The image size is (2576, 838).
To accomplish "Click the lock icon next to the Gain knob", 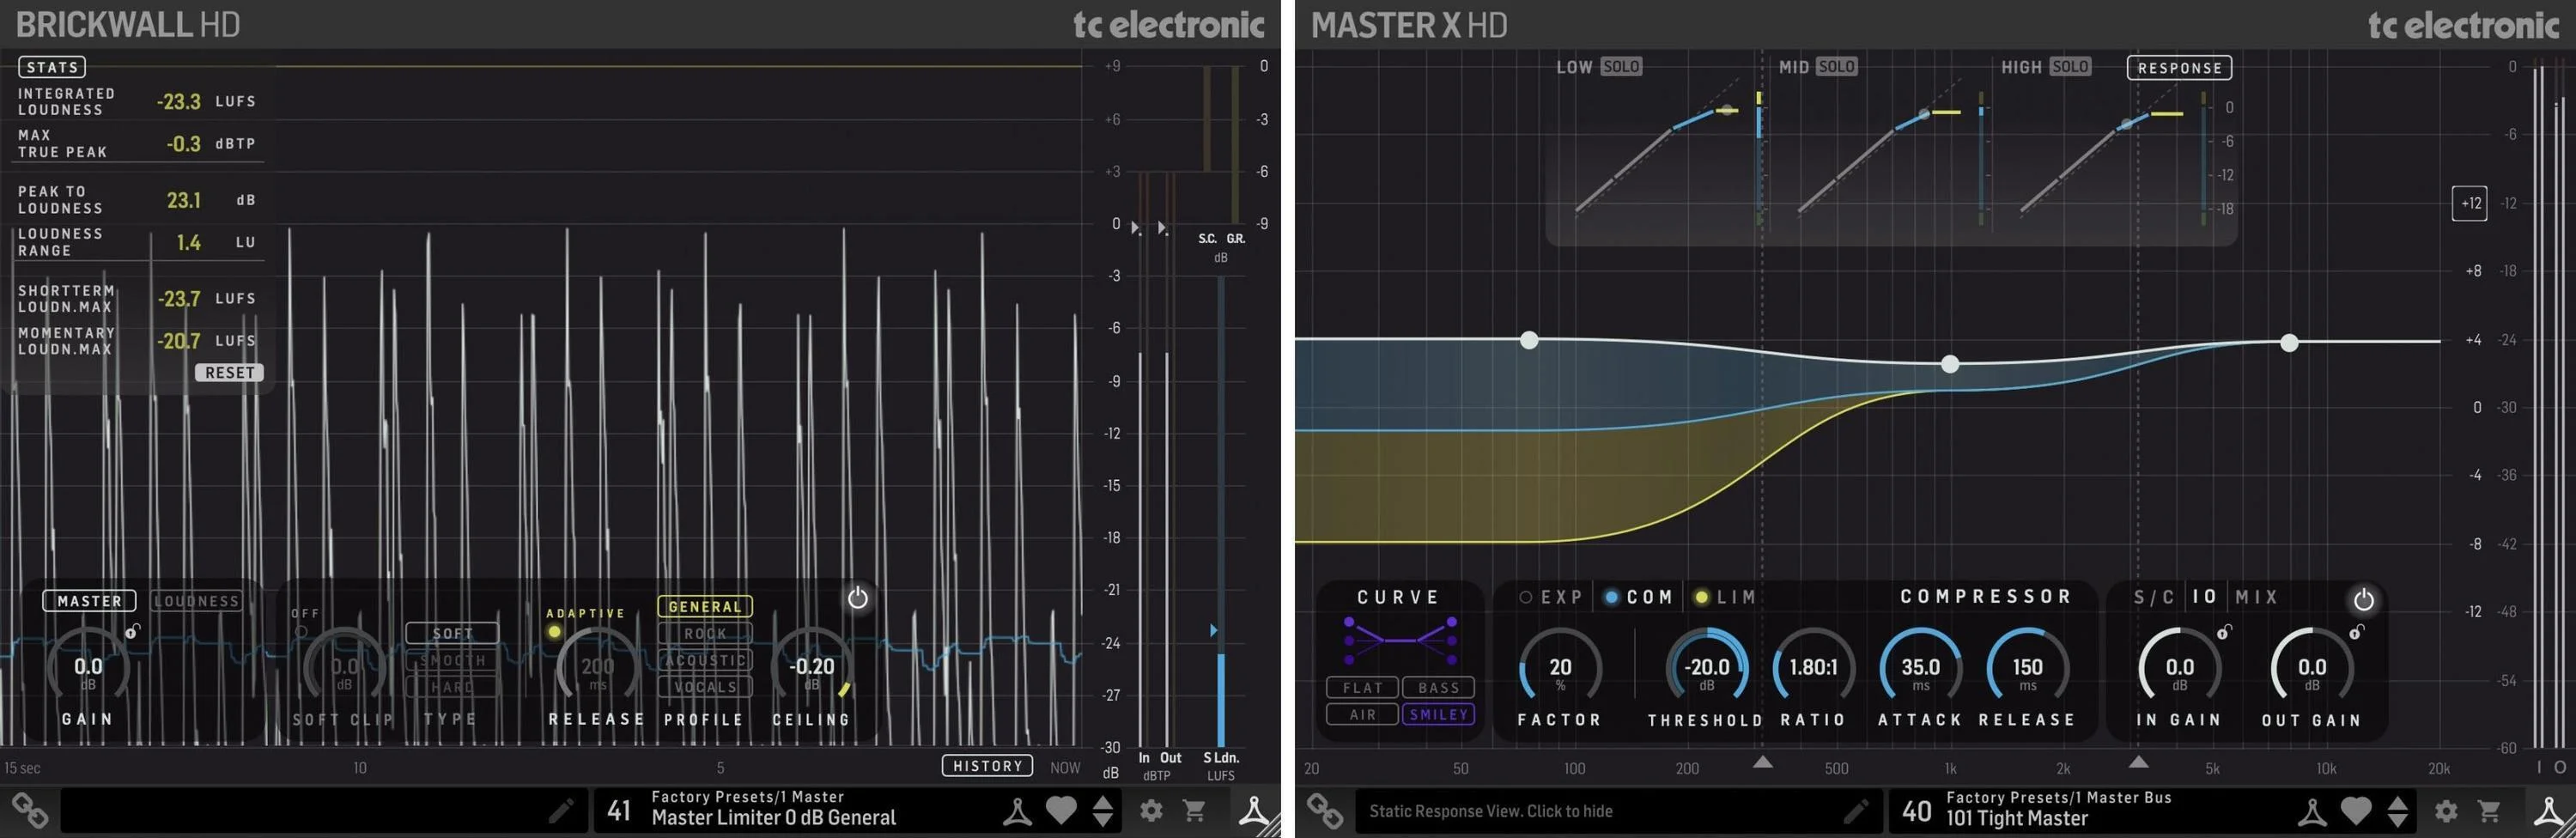I will tap(132, 631).
